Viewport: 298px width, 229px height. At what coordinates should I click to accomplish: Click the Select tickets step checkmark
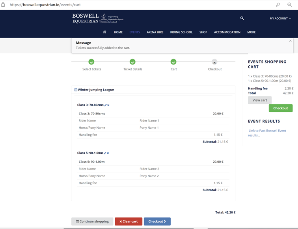[x=91, y=62]
